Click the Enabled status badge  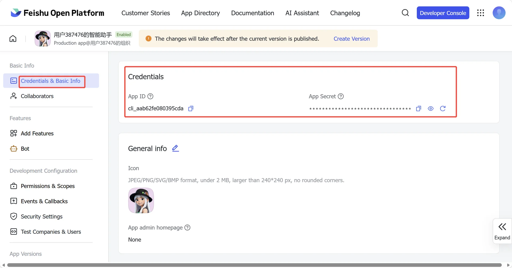point(124,35)
